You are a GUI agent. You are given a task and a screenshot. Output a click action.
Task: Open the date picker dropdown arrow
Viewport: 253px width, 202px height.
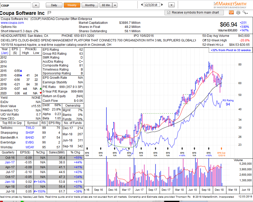click(171, 5)
